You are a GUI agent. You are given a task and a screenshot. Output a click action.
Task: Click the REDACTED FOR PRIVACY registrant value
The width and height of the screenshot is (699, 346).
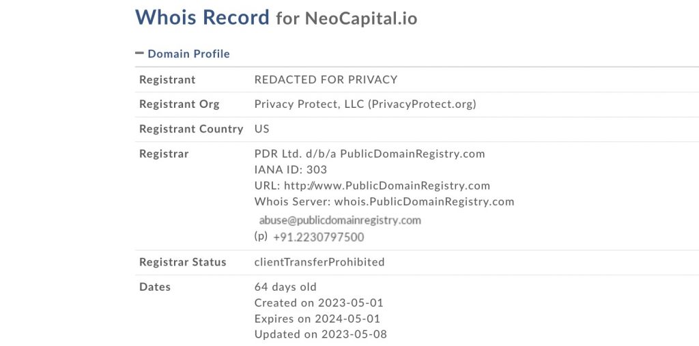326,80
